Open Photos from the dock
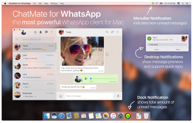Viewport: 193px width, 123px height. [106, 116]
